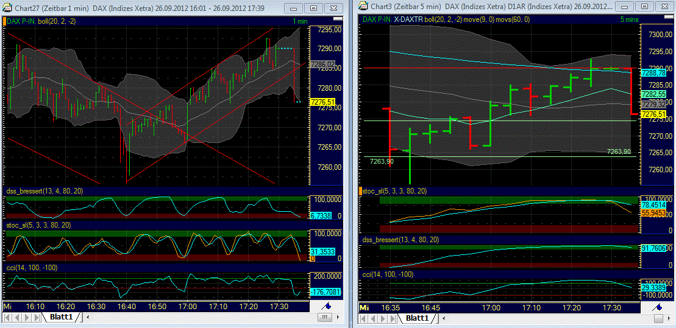This screenshot has width=676, height=328.
Task: Click the 7300,00 price axis label in Chart3
Action: [660, 35]
